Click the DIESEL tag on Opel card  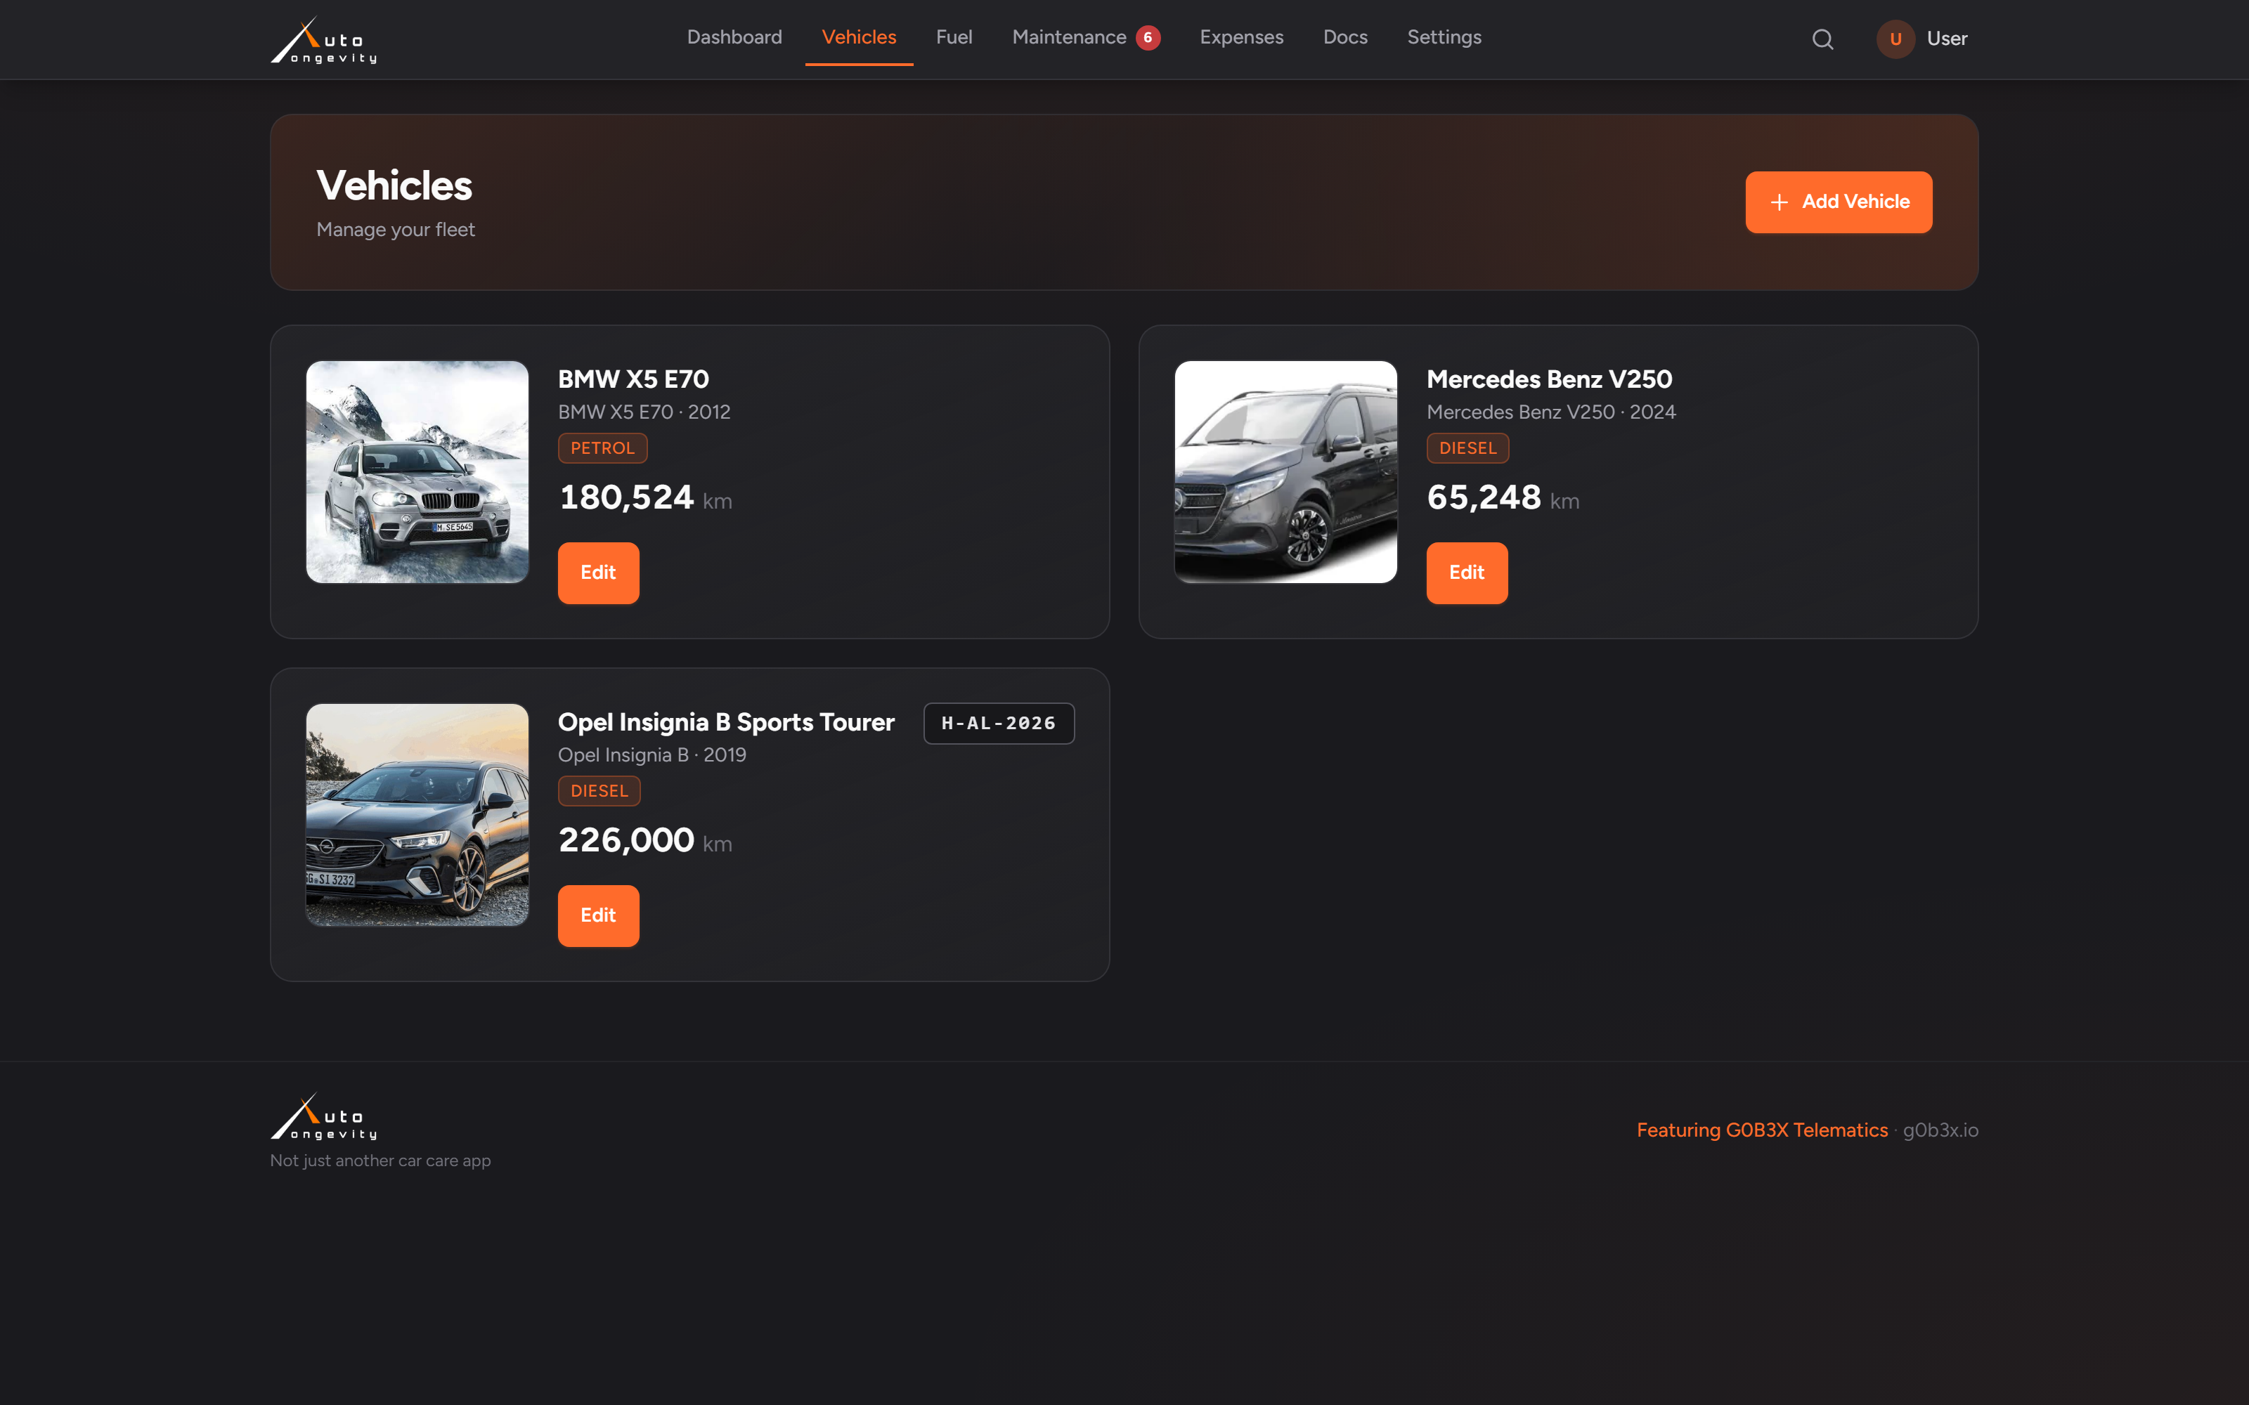point(599,791)
